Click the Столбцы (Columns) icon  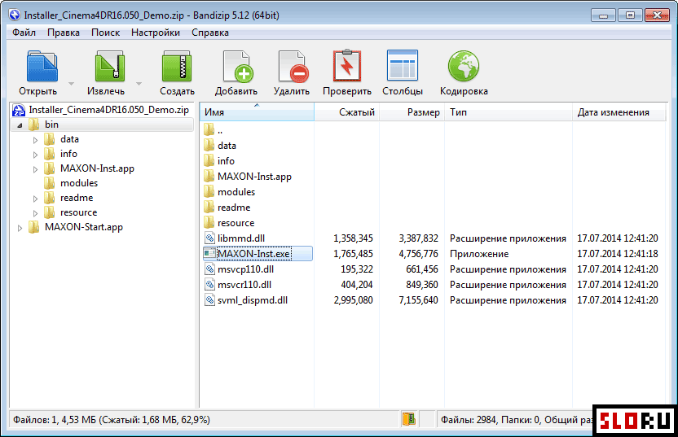(x=402, y=65)
